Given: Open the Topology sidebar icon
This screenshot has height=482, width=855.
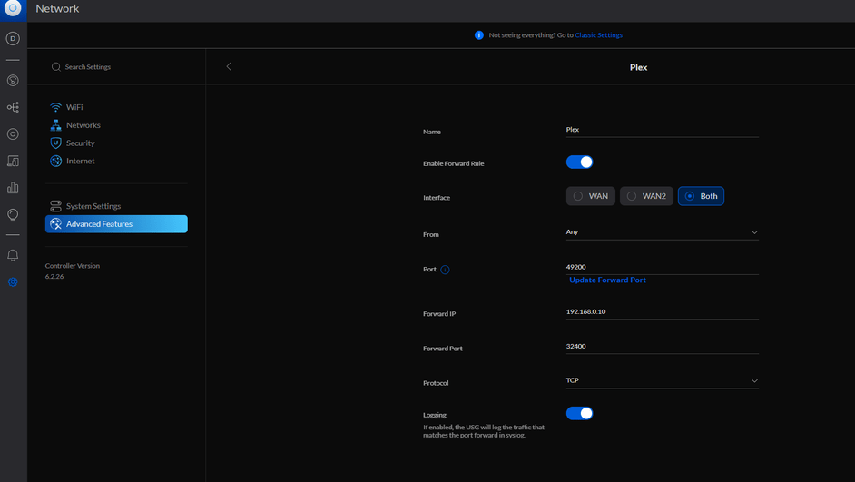Looking at the screenshot, I should pyautogui.click(x=13, y=107).
